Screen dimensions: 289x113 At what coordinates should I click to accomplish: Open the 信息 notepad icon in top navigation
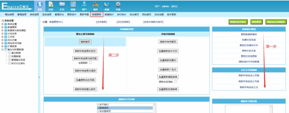pyautogui.click(x=51, y=6)
